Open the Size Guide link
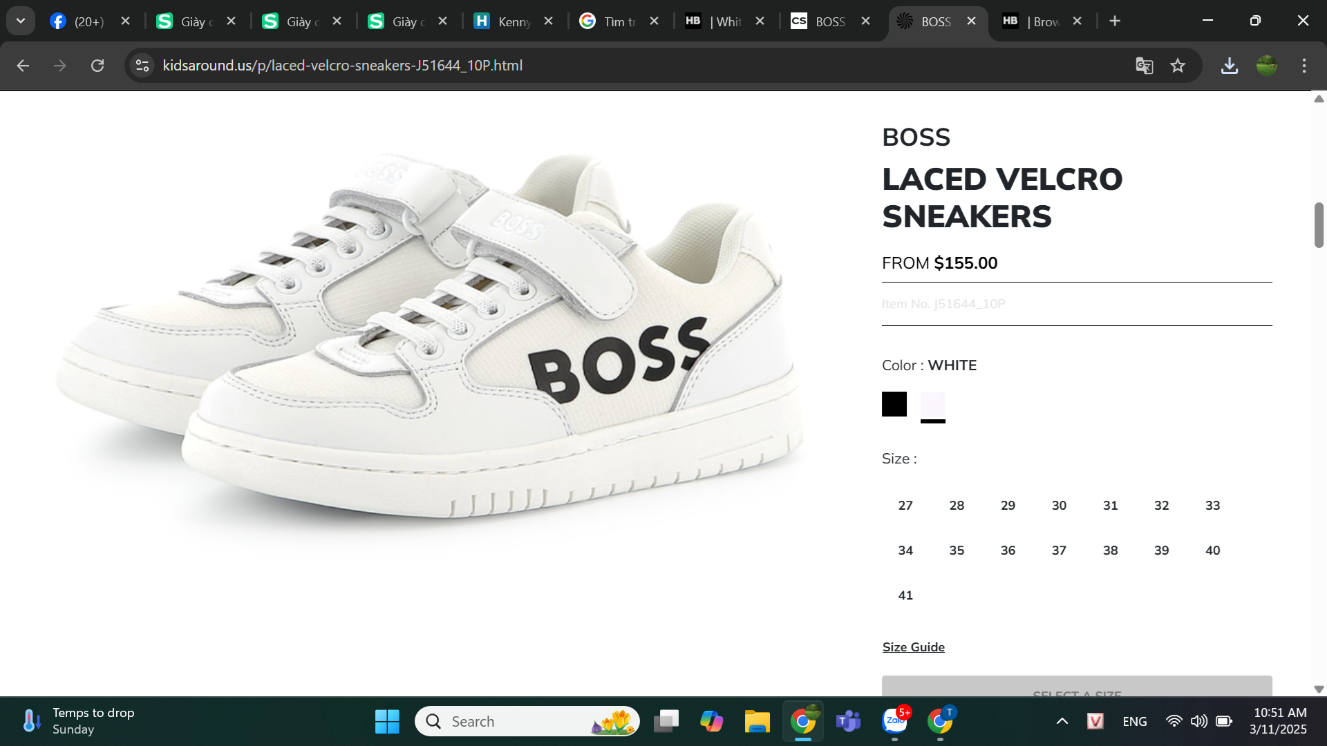This screenshot has width=1327, height=746. (x=913, y=647)
